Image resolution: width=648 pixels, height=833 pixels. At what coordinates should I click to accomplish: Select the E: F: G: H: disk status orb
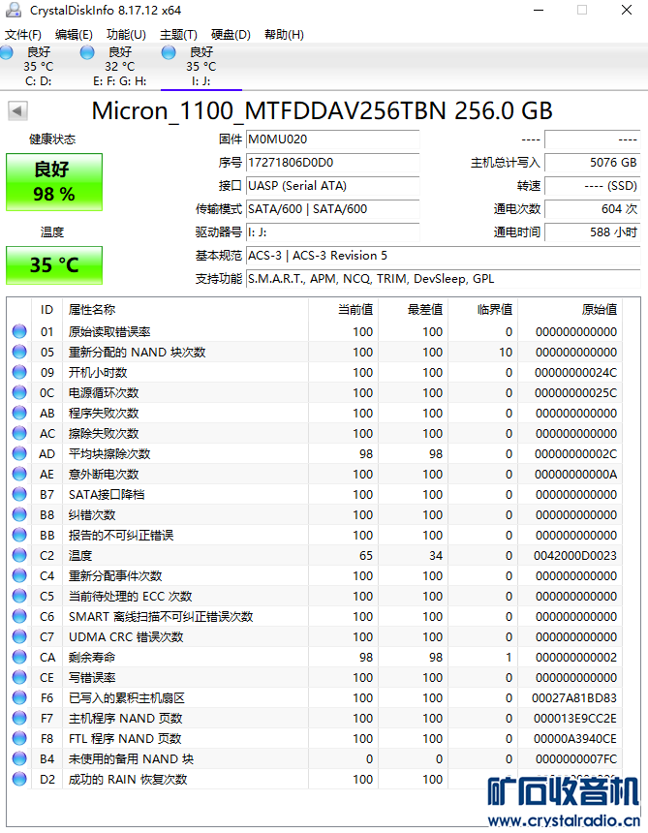click(87, 52)
